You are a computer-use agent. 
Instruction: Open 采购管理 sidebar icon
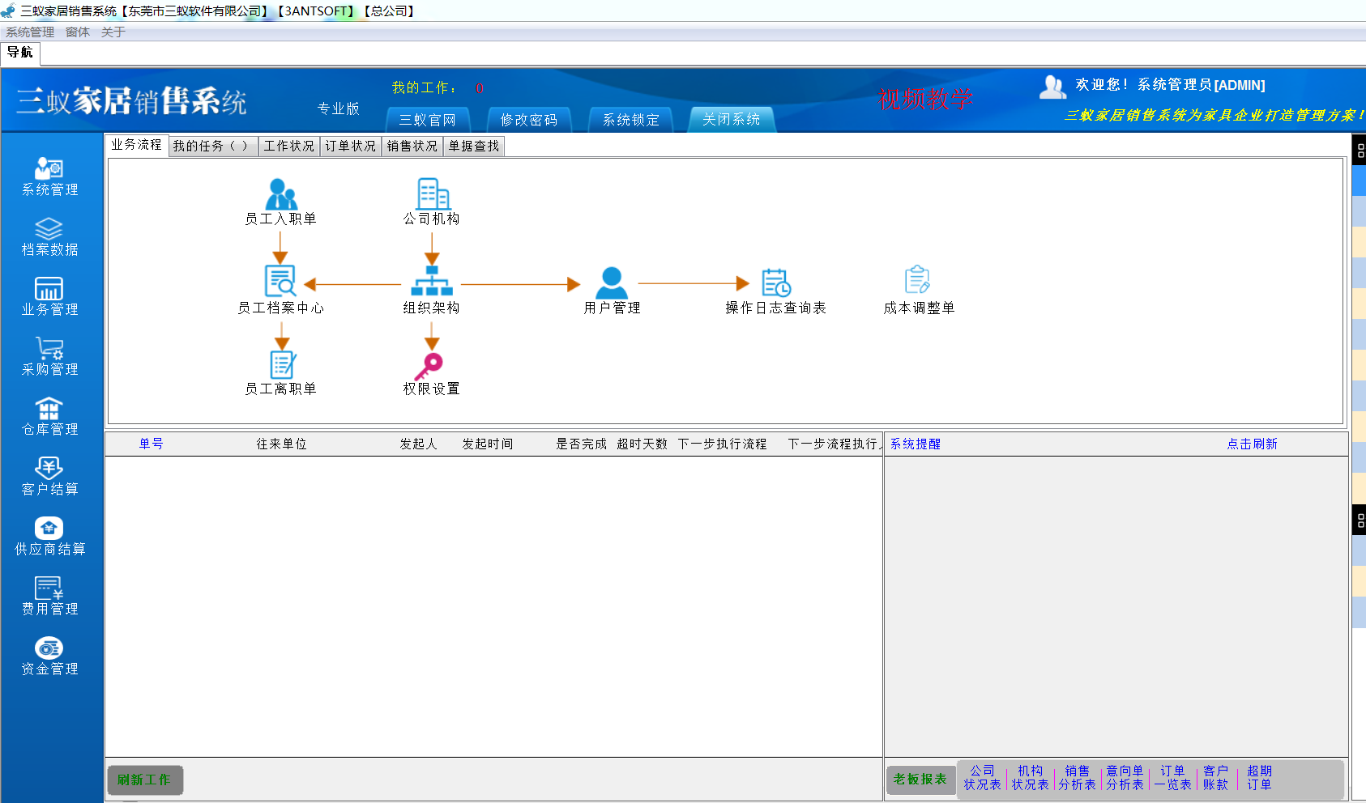[49, 348]
